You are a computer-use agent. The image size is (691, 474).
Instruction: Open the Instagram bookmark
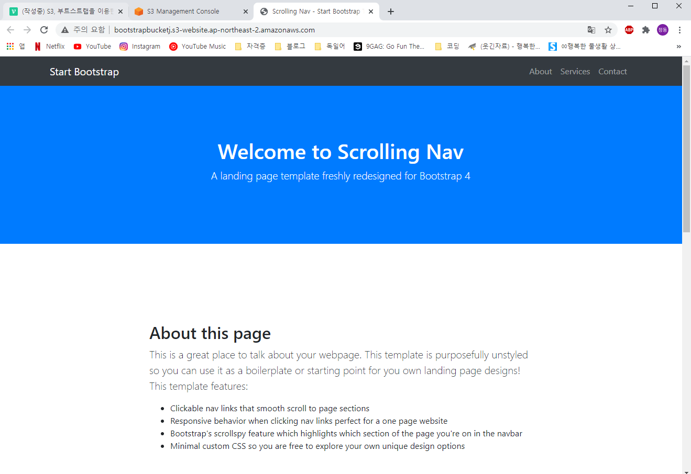(x=140, y=47)
